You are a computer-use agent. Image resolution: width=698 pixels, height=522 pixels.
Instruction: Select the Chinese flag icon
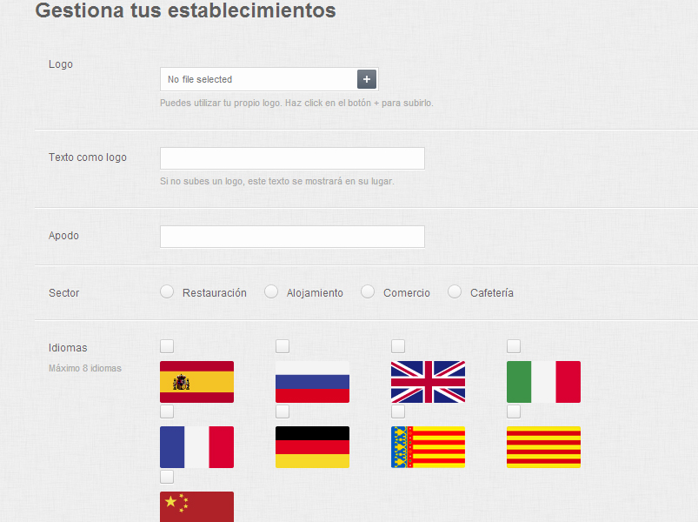tap(196, 506)
